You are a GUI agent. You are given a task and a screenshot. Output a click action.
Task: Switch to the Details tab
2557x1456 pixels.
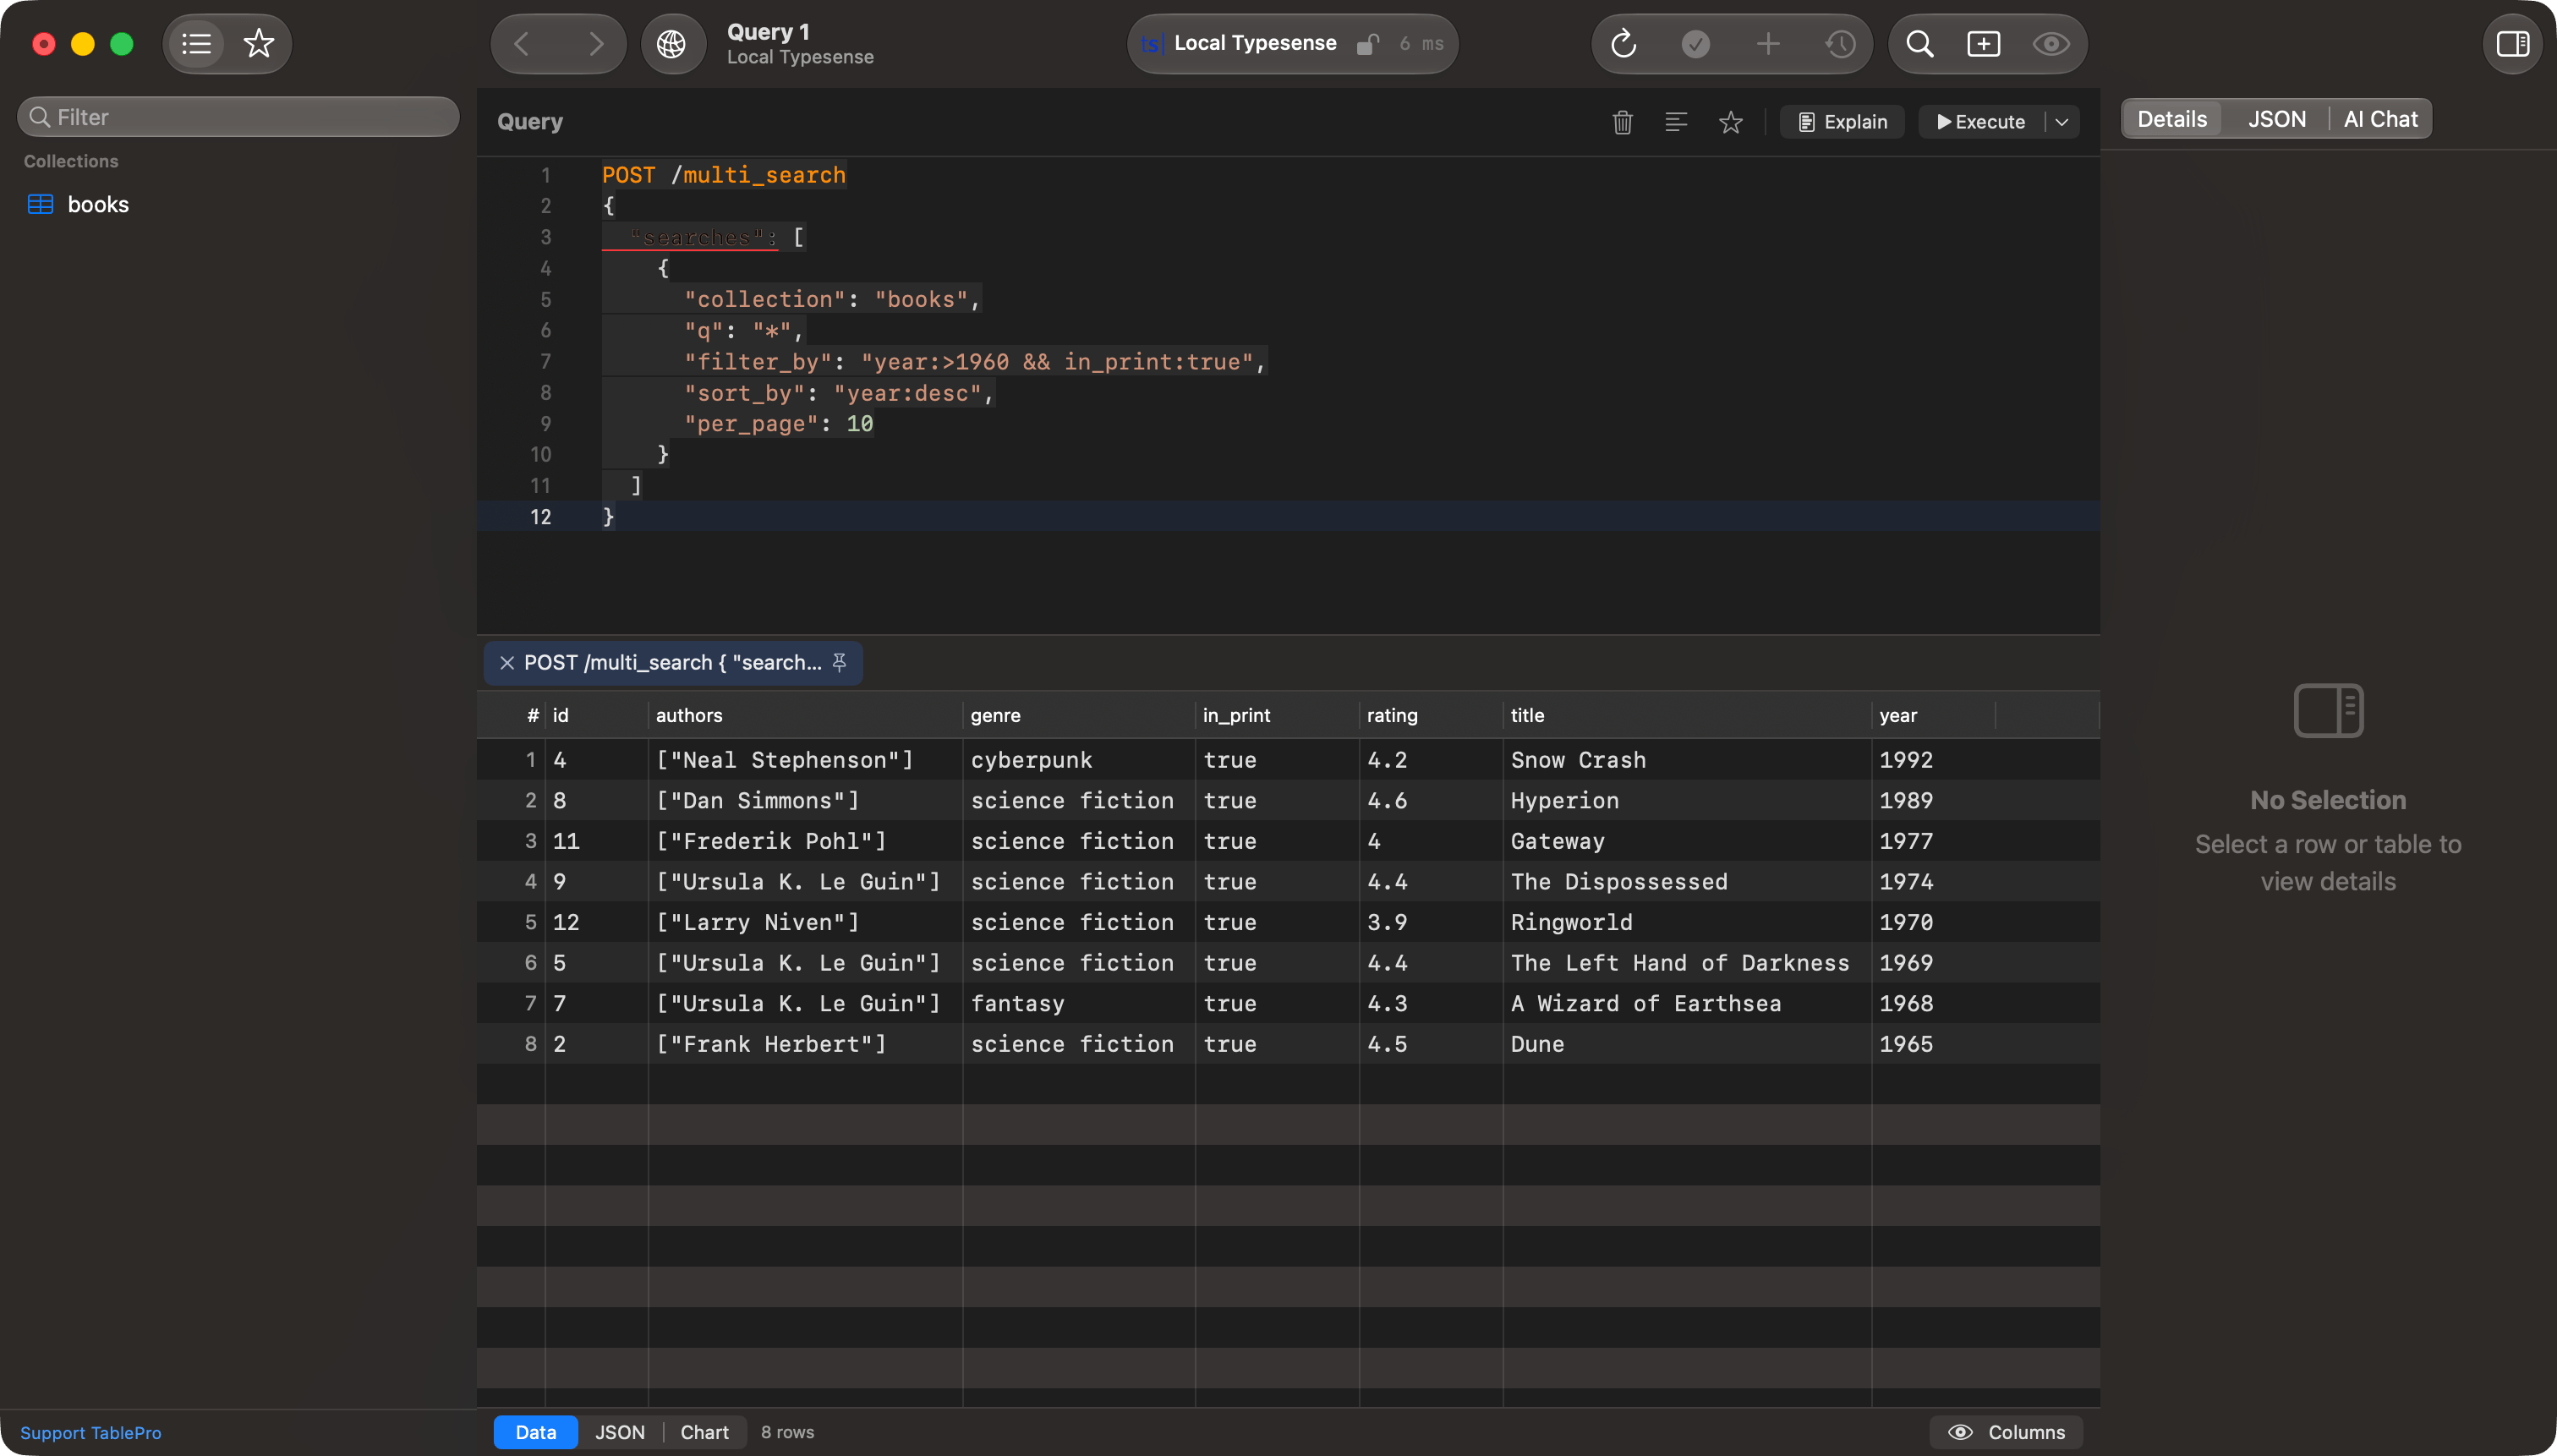(x=2172, y=119)
